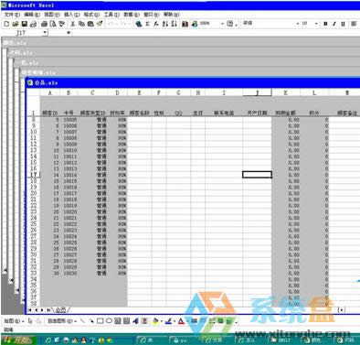Click the Windows Start button
Viewport: 360px width, 345px height.
(x=18, y=340)
